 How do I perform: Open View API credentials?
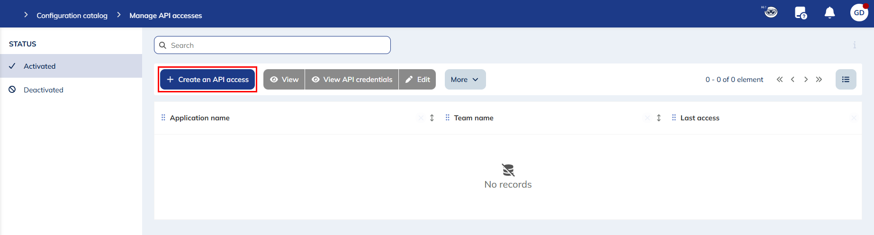[352, 80]
